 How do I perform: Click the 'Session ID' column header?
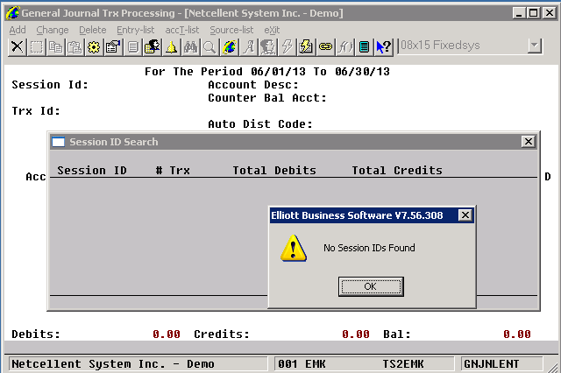tap(92, 171)
